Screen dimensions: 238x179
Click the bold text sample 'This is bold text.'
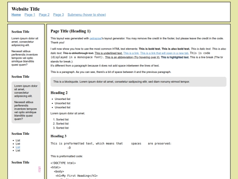click(150, 49)
